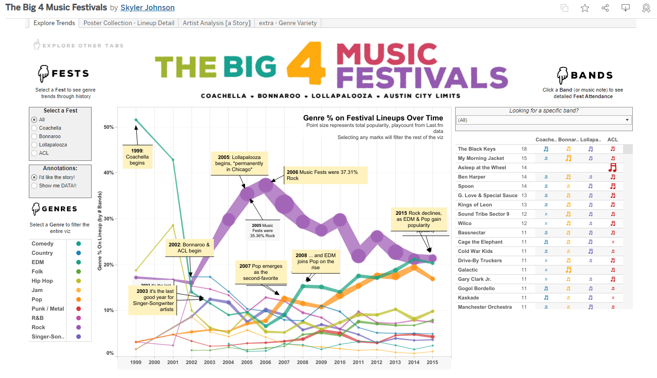Switch to Poster Collection - Lineup Detail tab

pyautogui.click(x=129, y=23)
